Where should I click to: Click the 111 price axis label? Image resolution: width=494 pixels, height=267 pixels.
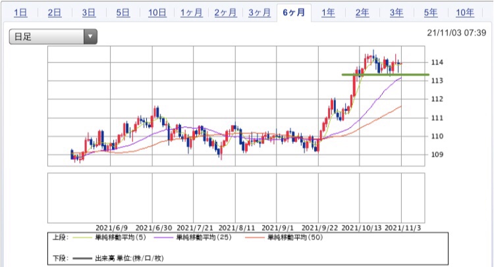(x=437, y=118)
